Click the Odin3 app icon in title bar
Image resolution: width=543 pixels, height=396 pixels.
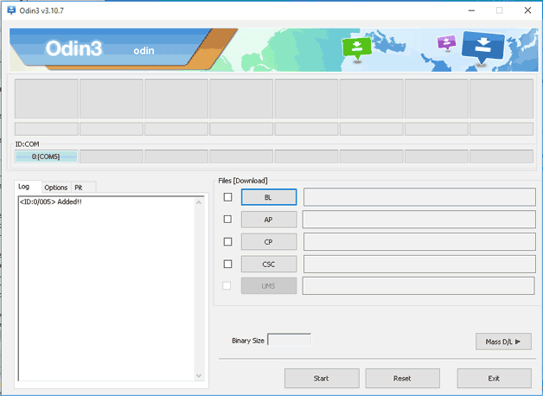tap(11, 10)
